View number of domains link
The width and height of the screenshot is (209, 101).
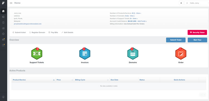(132, 16)
